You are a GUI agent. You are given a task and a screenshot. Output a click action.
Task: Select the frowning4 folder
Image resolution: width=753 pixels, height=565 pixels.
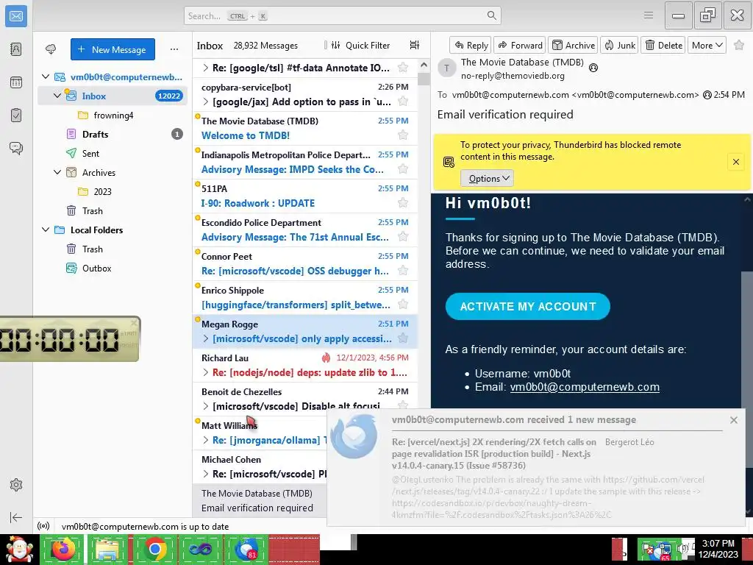pos(113,115)
